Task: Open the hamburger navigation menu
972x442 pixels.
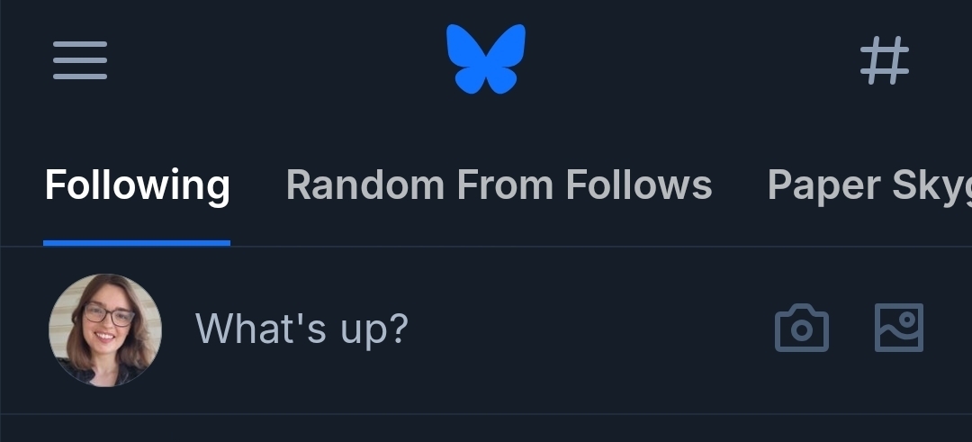Action: 80,61
